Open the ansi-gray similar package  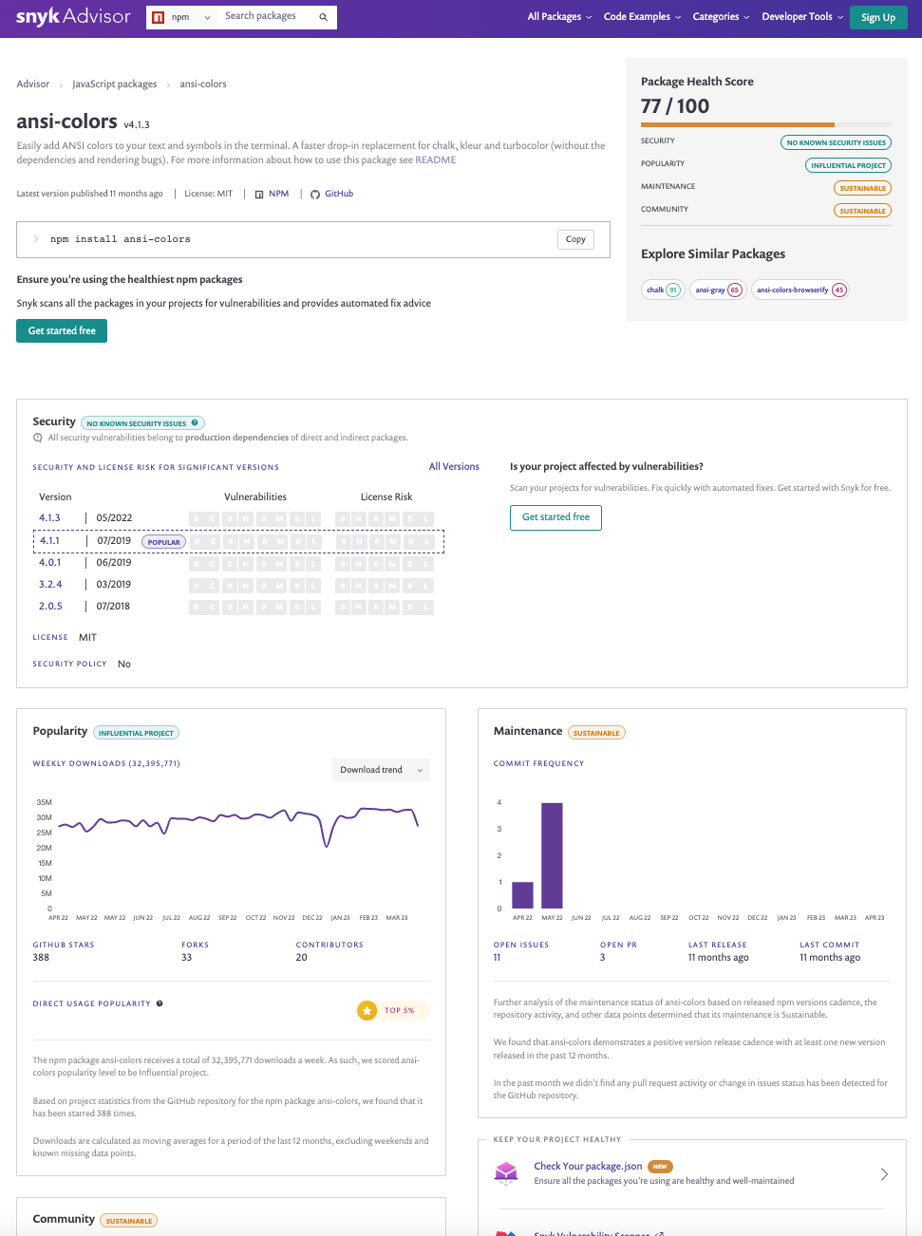[x=718, y=290]
